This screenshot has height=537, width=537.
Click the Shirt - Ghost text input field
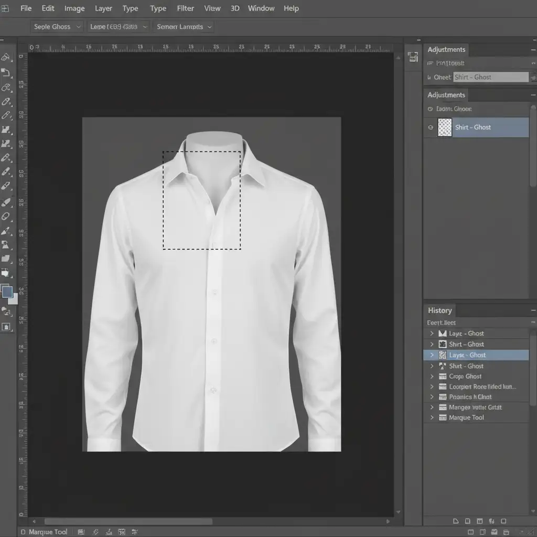[x=490, y=77]
